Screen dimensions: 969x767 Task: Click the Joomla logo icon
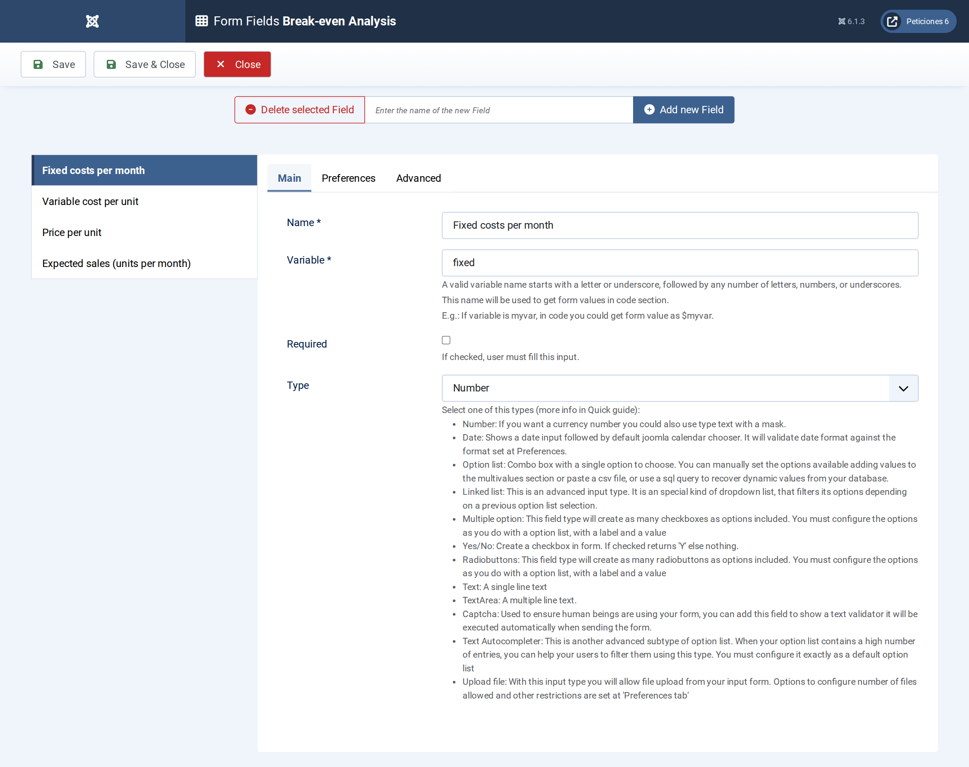(x=92, y=21)
